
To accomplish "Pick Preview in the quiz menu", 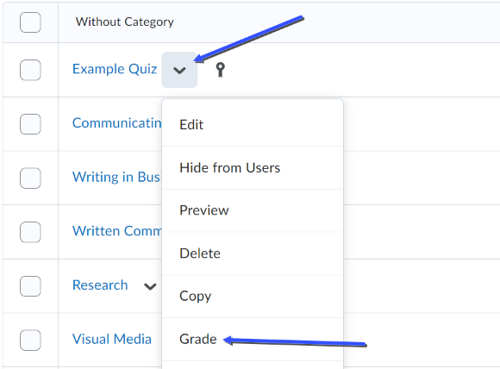I will coord(252,210).
